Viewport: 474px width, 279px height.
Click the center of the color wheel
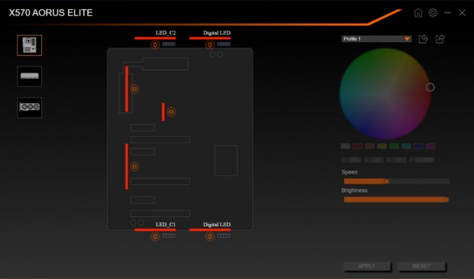click(x=385, y=94)
